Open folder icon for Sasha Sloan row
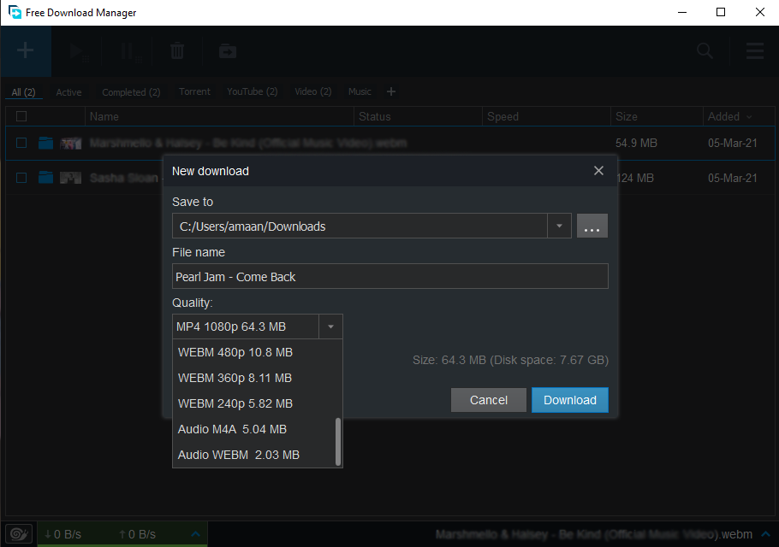 tap(45, 178)
